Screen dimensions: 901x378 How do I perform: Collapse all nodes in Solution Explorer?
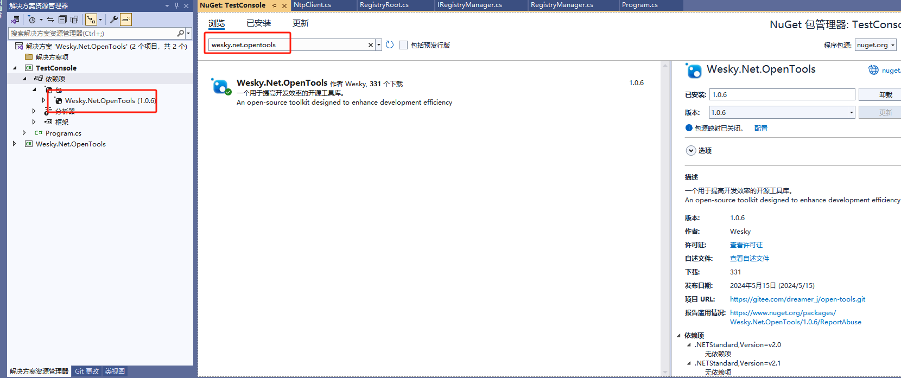pyautogui.click(x=62, y=20)
